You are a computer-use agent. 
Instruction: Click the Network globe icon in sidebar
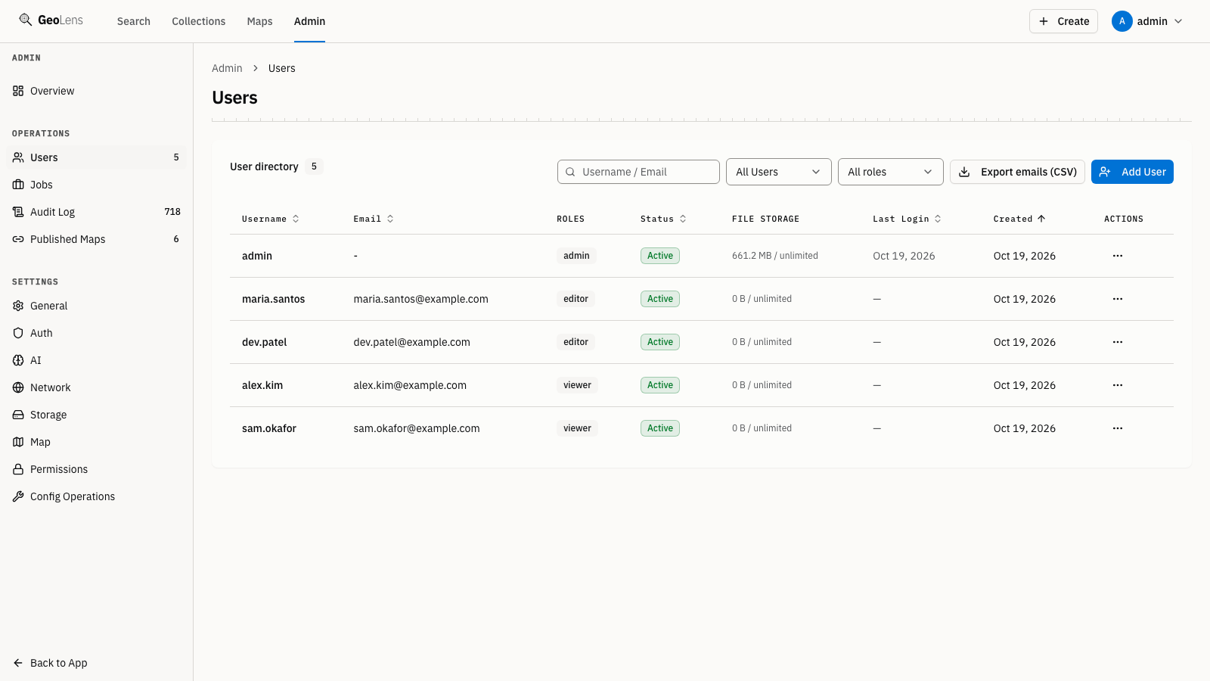click(18, 387)
